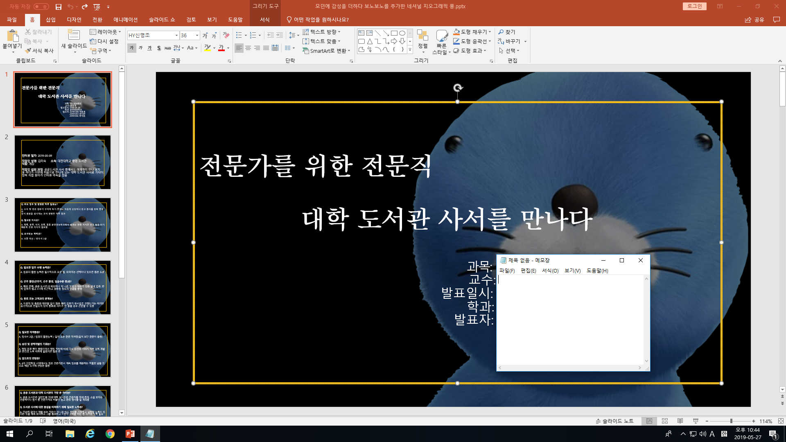Click the Reset (다시 설정) button
Viewport: 786px width, 442px height.
(x=104, y=41)
